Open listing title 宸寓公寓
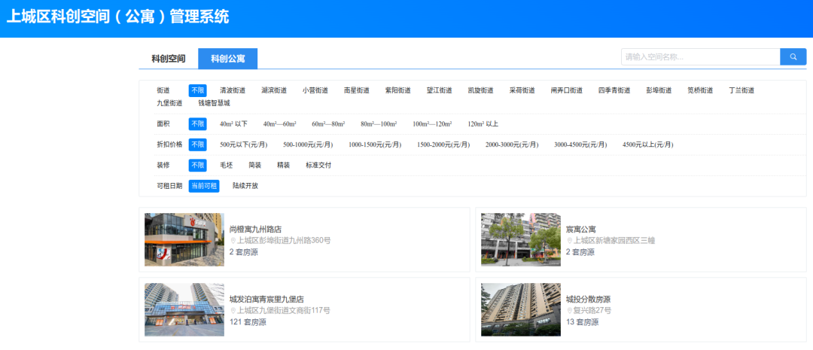 pos(581,229)
